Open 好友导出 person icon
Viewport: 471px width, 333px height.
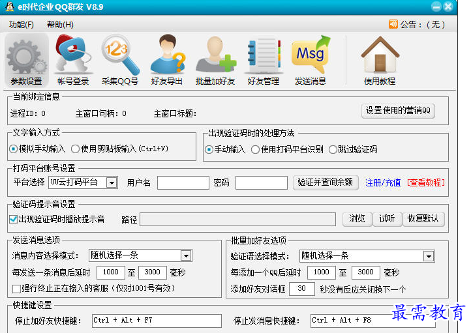(167, 60)
